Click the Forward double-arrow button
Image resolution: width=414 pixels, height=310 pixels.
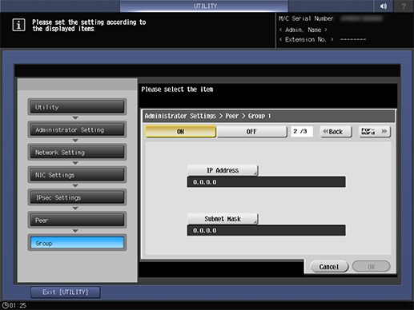point(375,132)
